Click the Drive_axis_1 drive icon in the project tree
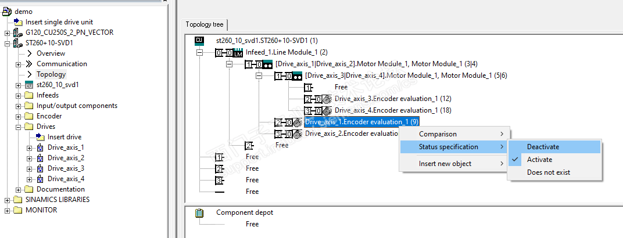The height and width of the screenshot is (238, 623). 40,147
